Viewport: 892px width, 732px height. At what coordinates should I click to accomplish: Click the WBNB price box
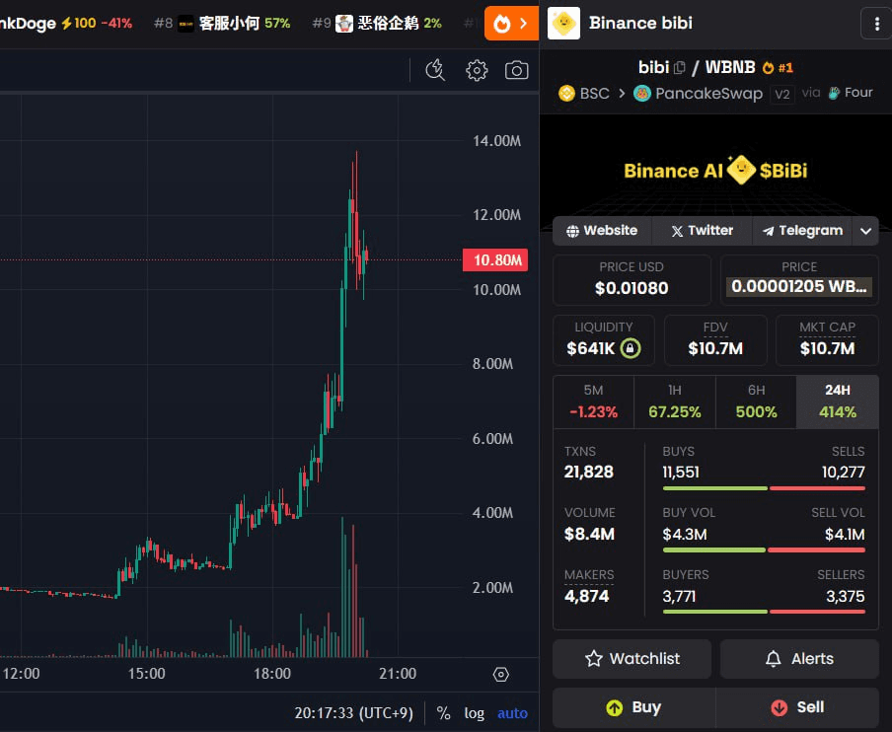pos(799,279)
